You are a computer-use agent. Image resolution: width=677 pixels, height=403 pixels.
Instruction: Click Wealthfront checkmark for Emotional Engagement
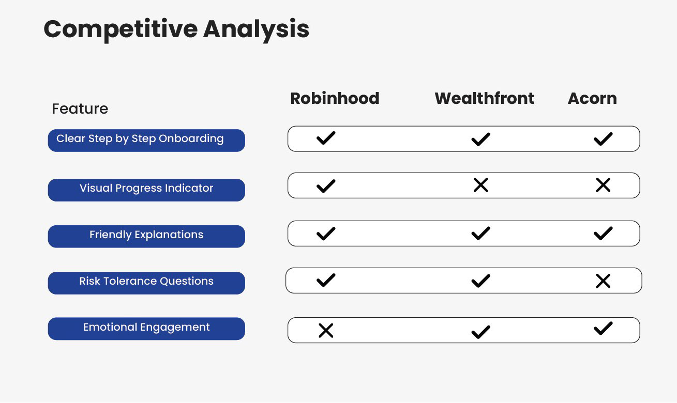pos(480,332)
